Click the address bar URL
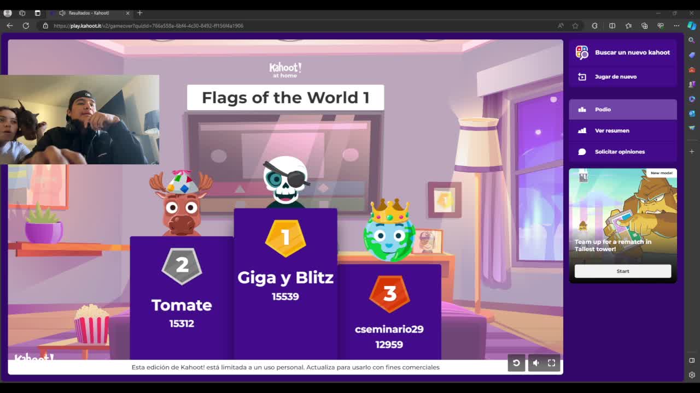The width and height of the screenshot is (700, 393). coord(148,26)
